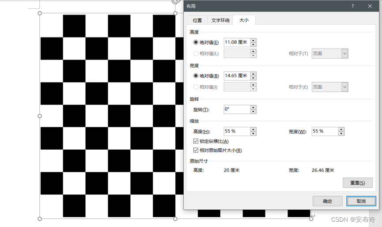This screenshot has width=382, height=227.
Task: Decrease width absolute value with down arrow
Action: click(x=253, y=78)
